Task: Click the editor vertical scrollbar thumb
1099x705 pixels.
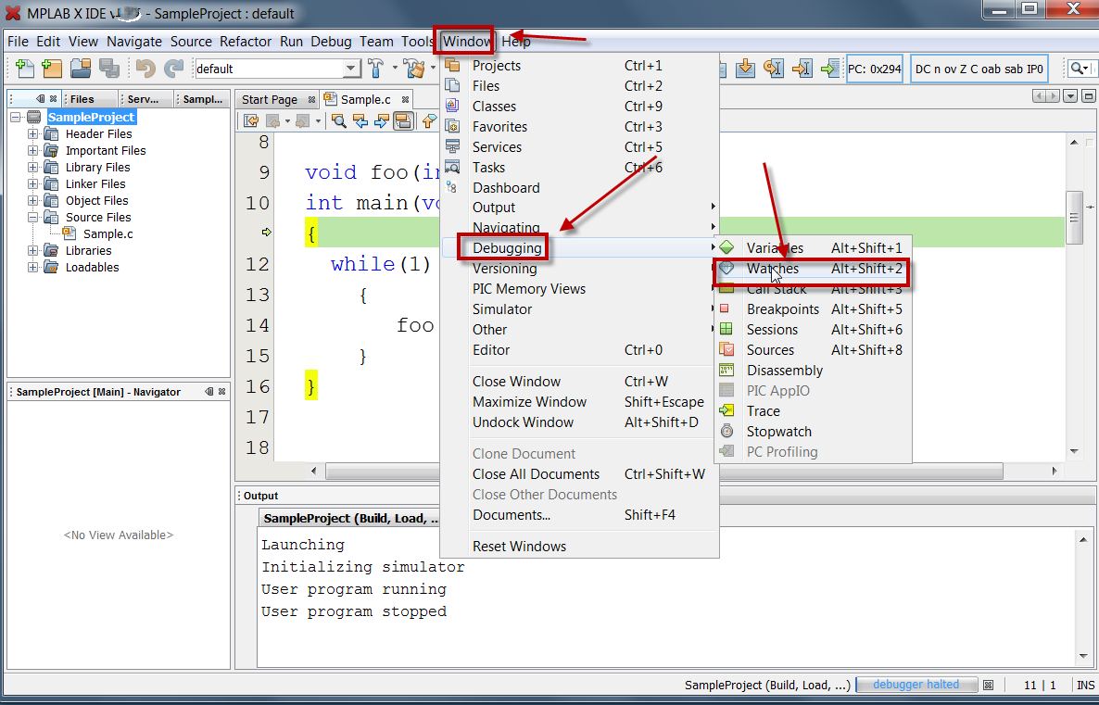Action: click(x=1074, y=217)
